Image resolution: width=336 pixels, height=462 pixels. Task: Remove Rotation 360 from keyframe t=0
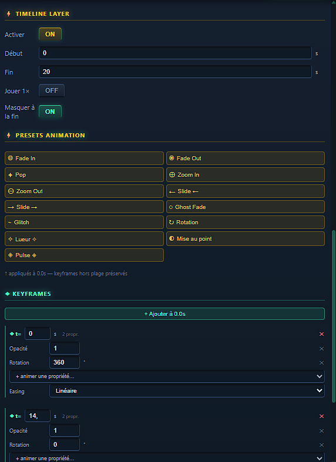321,363
